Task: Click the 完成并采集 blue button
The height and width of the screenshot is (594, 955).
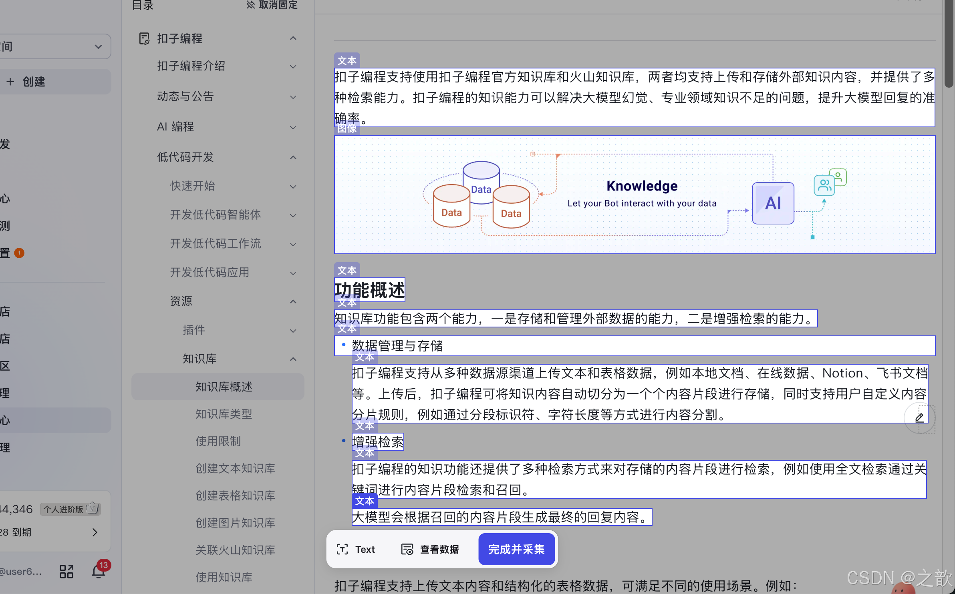Action: [516, 549]
